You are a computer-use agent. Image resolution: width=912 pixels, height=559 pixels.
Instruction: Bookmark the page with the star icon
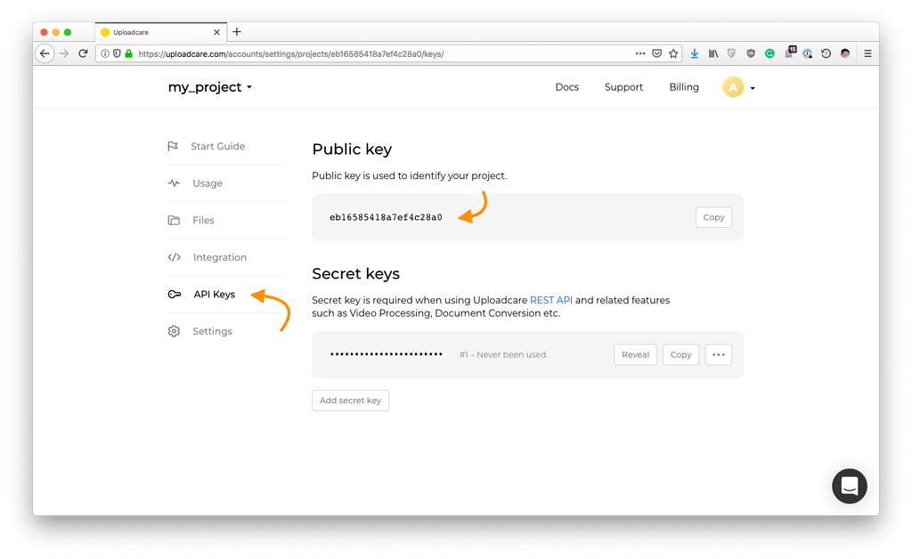[x=672, y=53]
